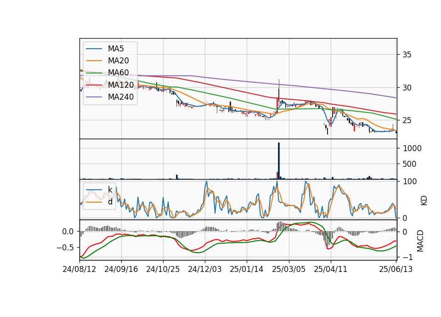Click the orange MA20 legend line sample

[x=94, y=61]
